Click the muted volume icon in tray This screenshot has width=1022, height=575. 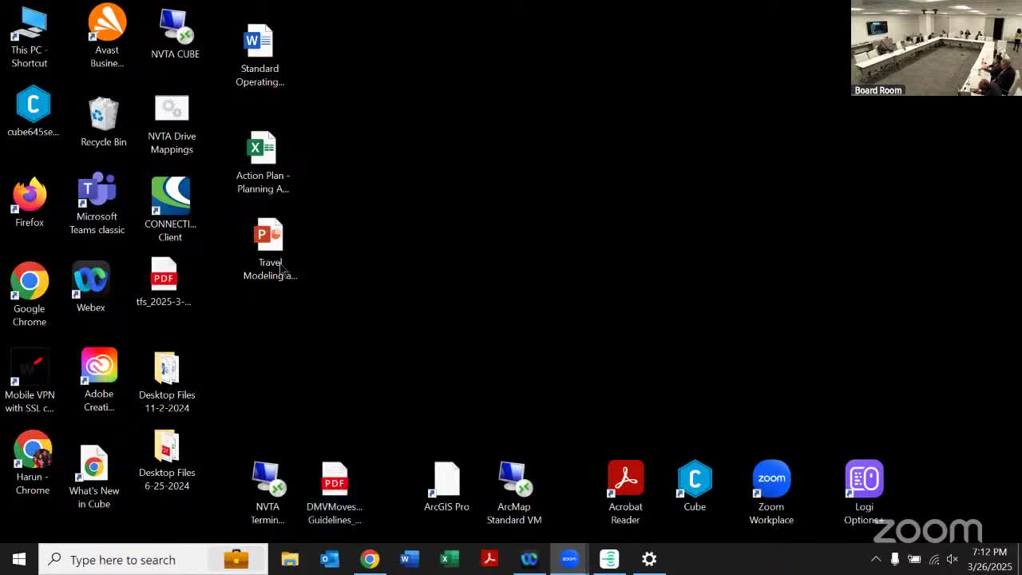click(952, 559)
